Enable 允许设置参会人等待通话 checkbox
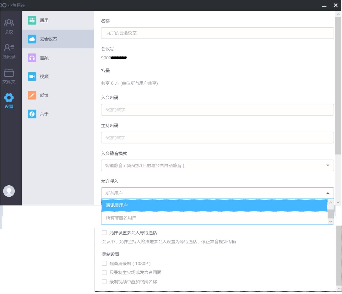 pyautogui.click(x=104, y=233)
